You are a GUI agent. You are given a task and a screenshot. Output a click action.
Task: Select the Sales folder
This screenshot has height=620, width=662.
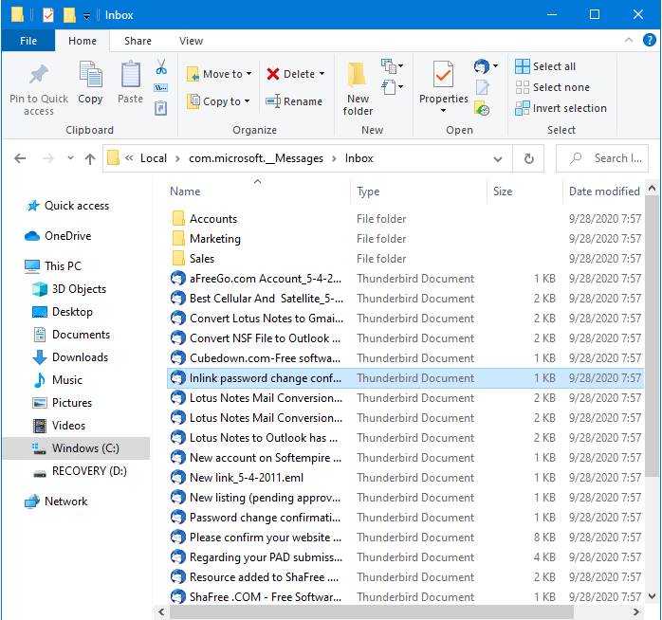click(202, 259)
